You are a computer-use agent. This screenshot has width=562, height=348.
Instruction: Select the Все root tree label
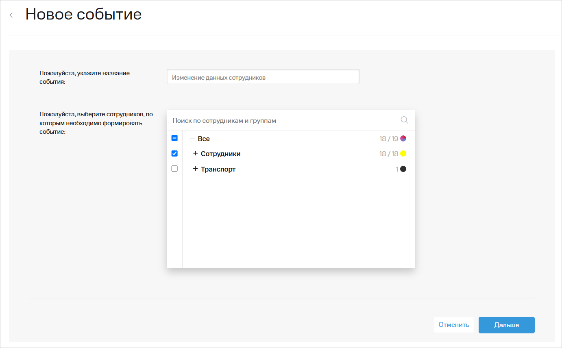(x=204, y=139)
